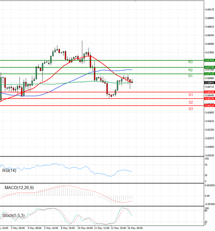Click the MACD 0.003593 scale value
The image size is (215, 231).
pos(210,186)
